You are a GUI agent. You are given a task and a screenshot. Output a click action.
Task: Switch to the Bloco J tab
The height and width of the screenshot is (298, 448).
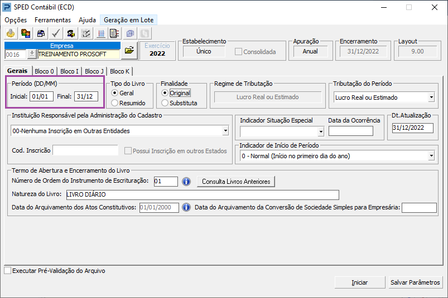click(x=94, y=71)
